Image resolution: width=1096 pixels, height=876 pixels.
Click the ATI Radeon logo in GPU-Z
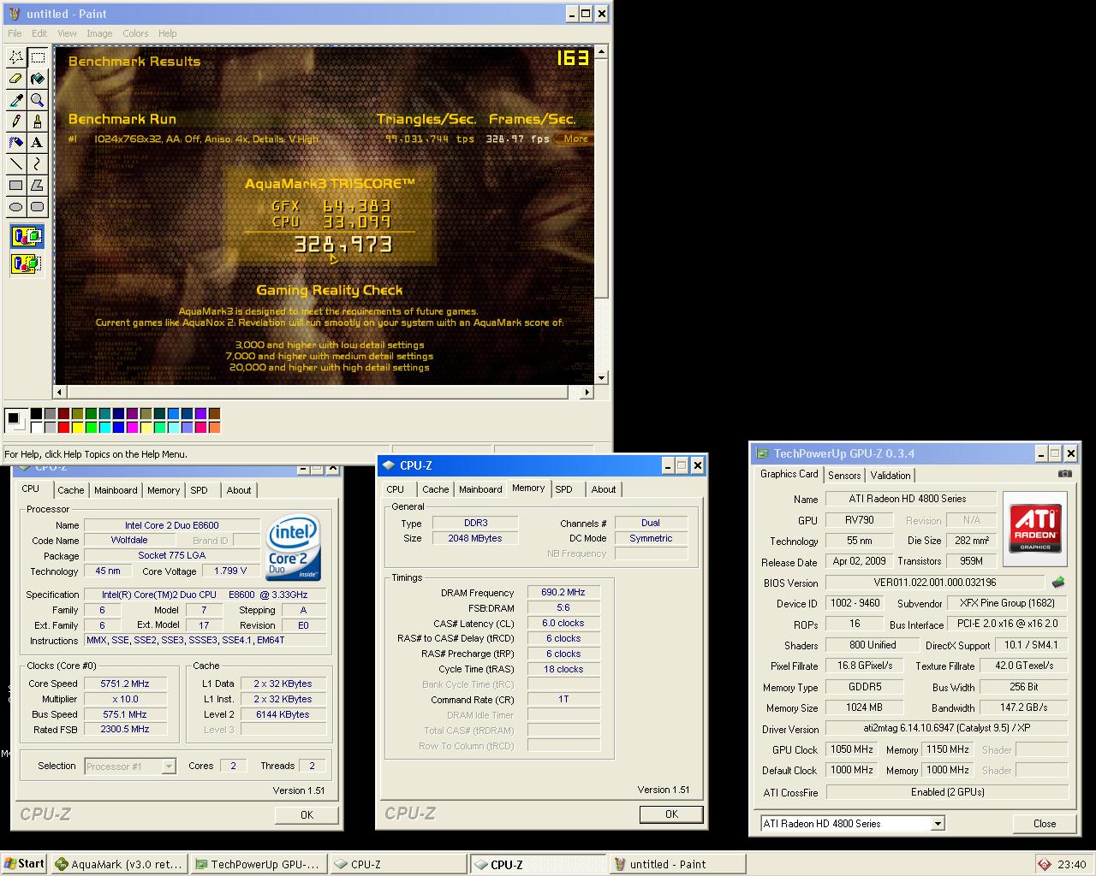pyautogui.click(x=1035, y=528)
